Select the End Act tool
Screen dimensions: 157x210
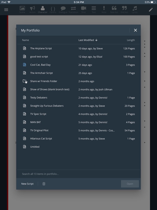coord(124,10)
